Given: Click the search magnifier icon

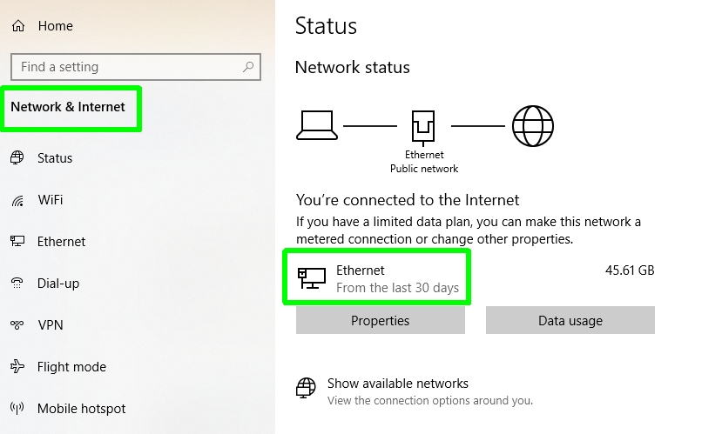Looking at the screenshot, I should [x=248, y=67].
